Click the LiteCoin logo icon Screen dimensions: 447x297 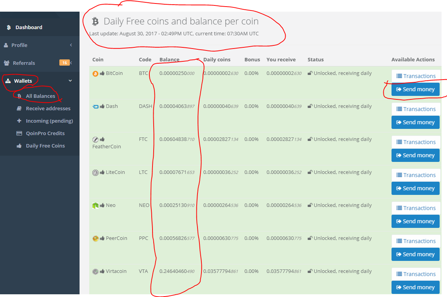coord(95,173)
